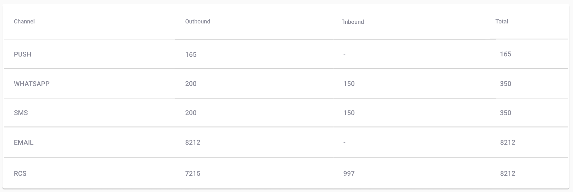This screenshot has height=192, width=573.
Task: Click SMS inbound value 150
Action: click(x=349, y=113)
